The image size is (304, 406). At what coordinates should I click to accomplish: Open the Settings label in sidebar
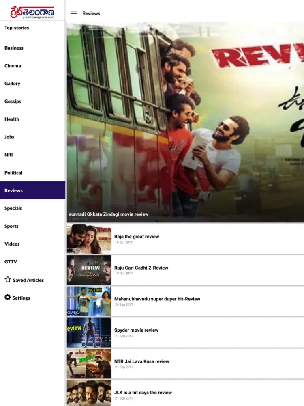tap(21, 298)
